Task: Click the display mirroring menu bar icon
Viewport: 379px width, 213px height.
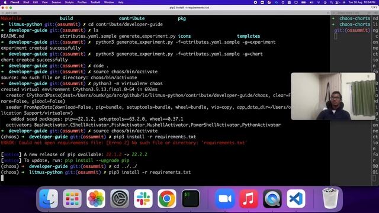Action: 296,2
